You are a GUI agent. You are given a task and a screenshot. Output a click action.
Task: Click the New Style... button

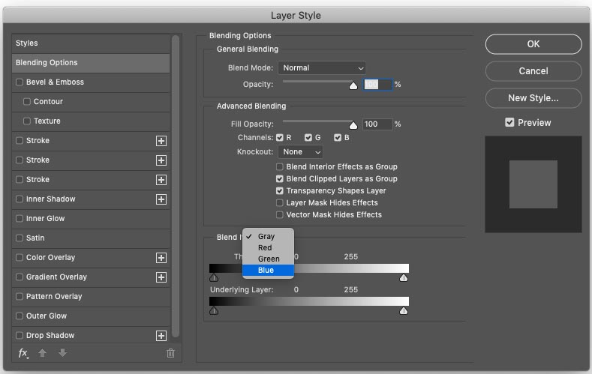(x=533, y=98)
